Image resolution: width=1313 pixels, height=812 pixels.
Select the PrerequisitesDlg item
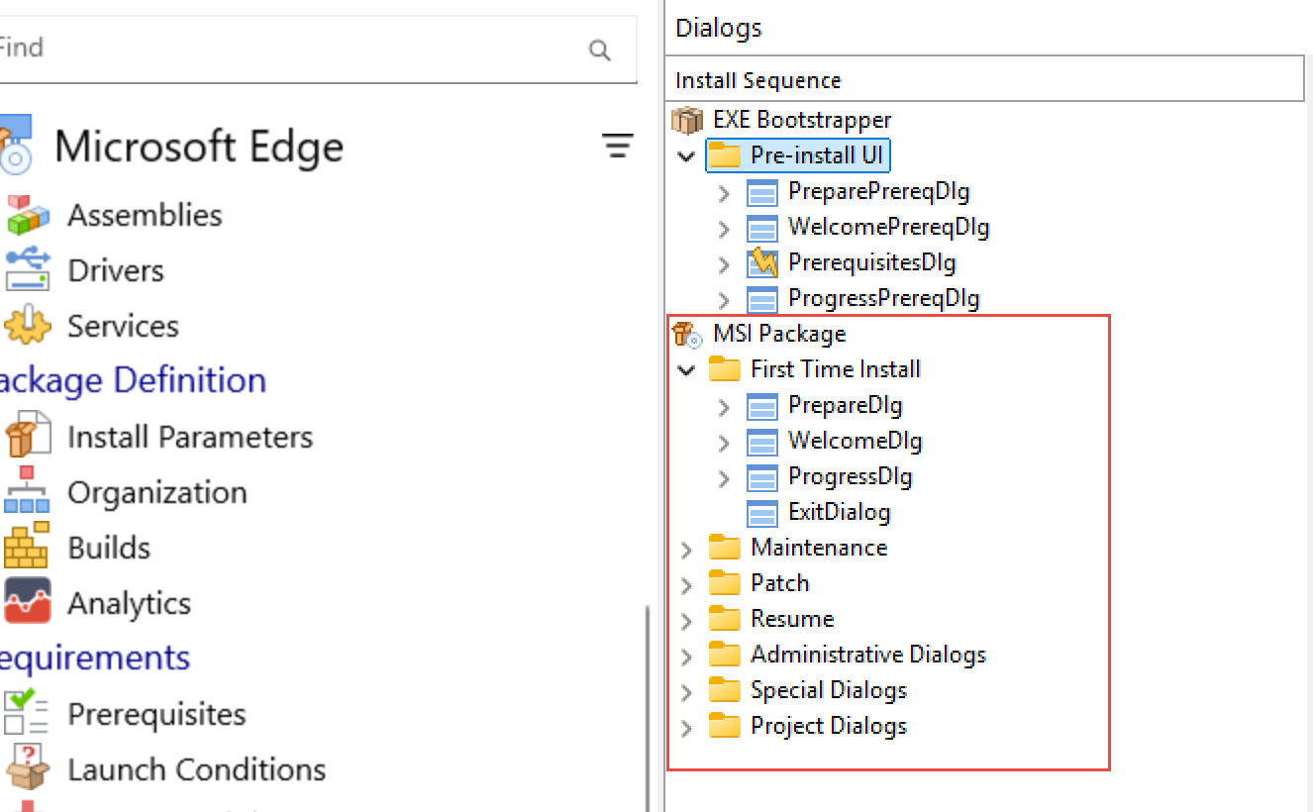pos(871,262)
